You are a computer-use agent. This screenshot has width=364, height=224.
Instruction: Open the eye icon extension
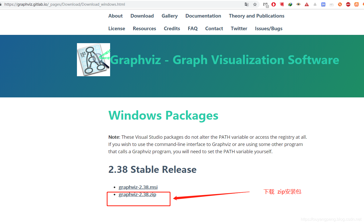(298, 4)
